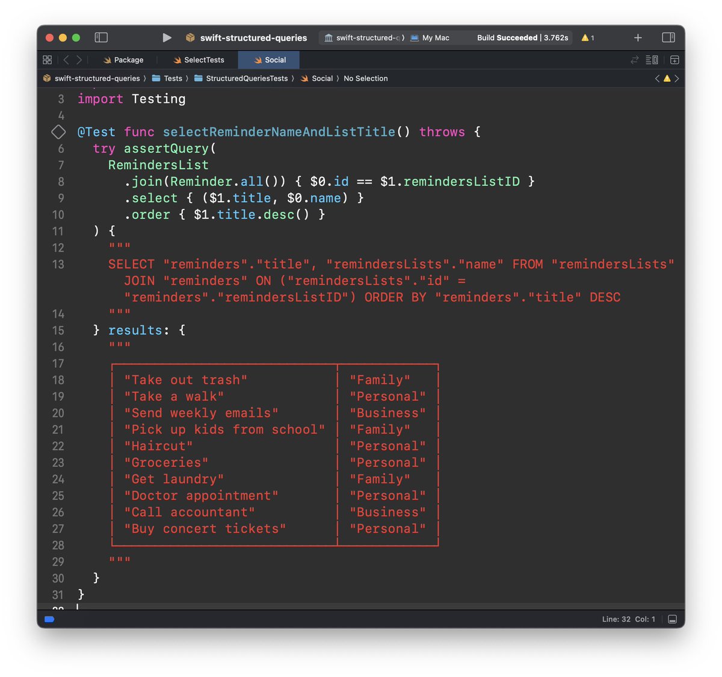This screenshot has height=677, width=722.
Task: Open the No Selection symbol breadcrumb
Action: click(366, 78)
